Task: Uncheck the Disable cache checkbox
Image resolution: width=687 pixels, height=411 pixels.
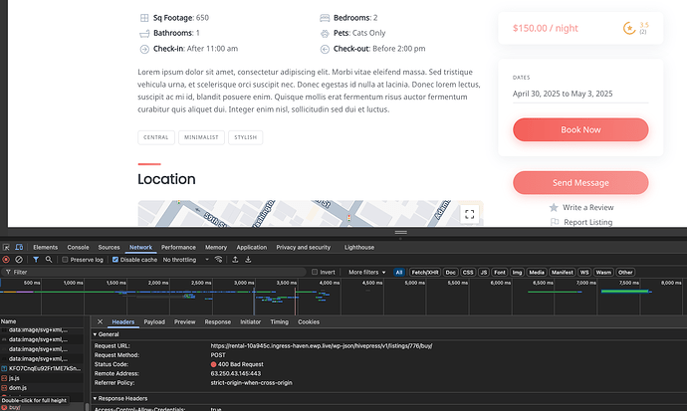Action: (x=115, y=260)
